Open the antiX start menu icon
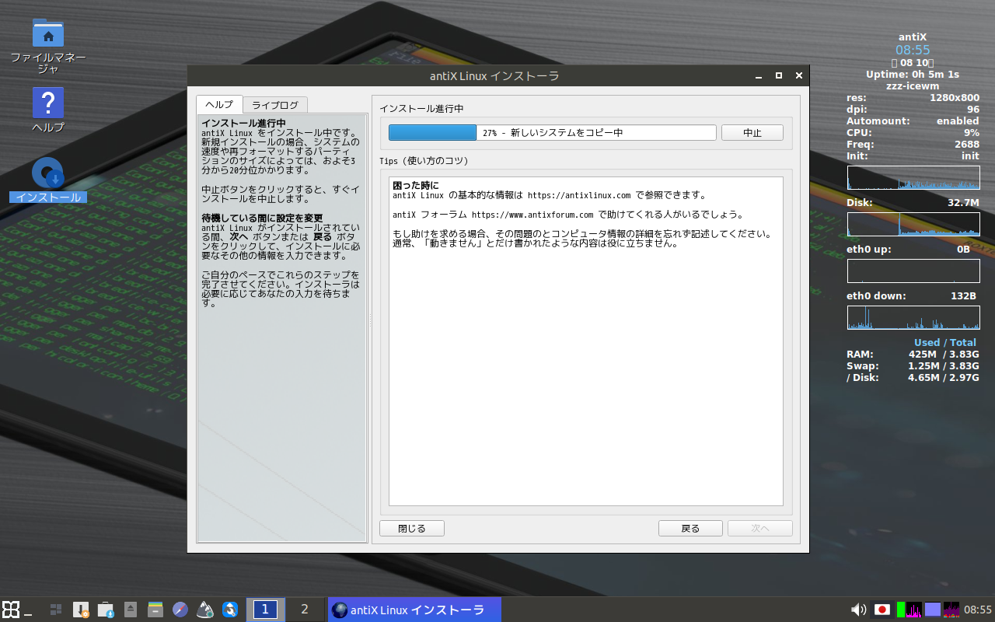The height and width of the screenshot is (622, 995). click(x=11, y=610)
